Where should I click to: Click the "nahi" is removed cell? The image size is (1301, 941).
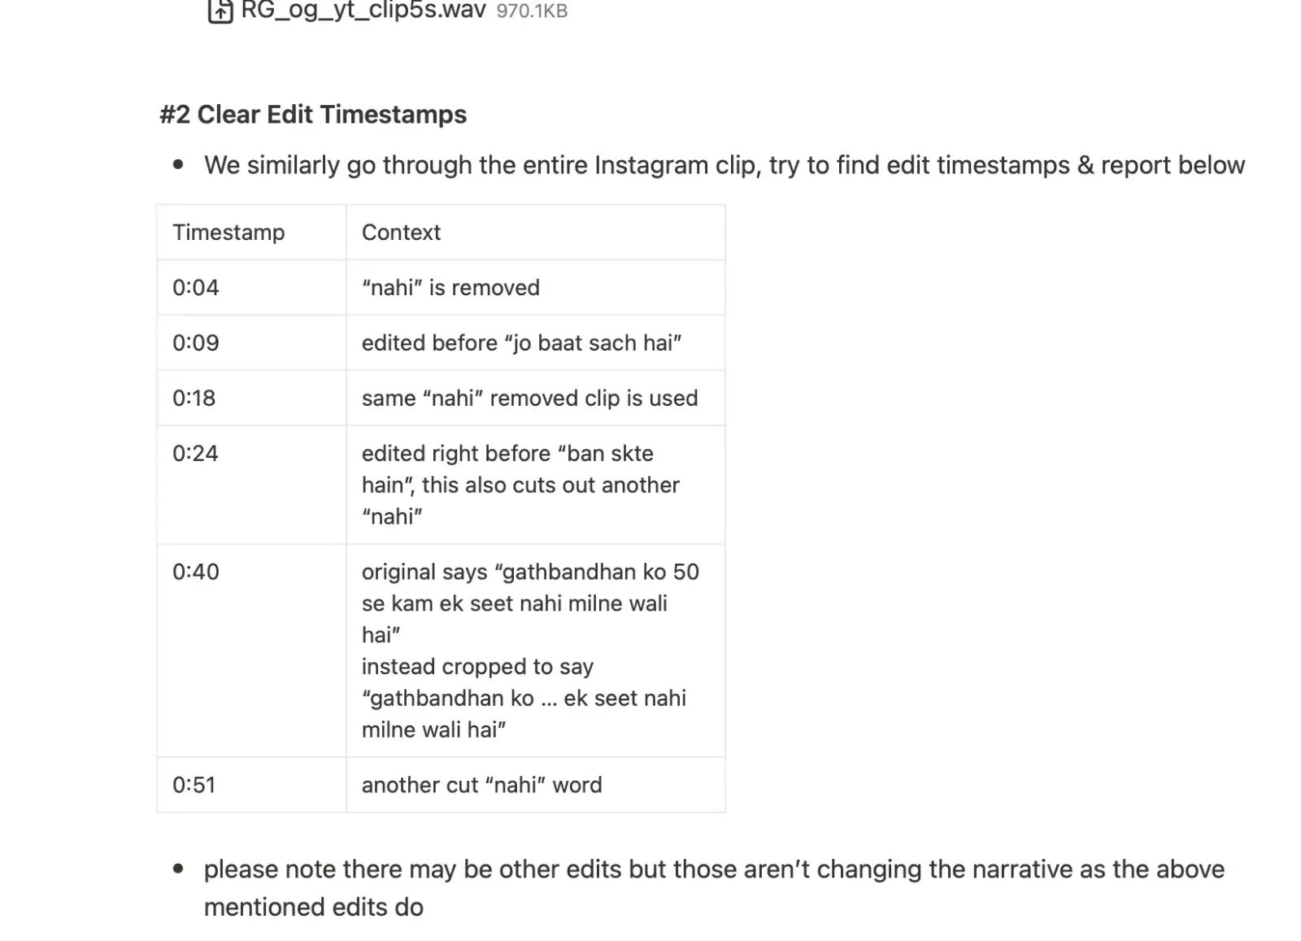click(x=536, y=288)
